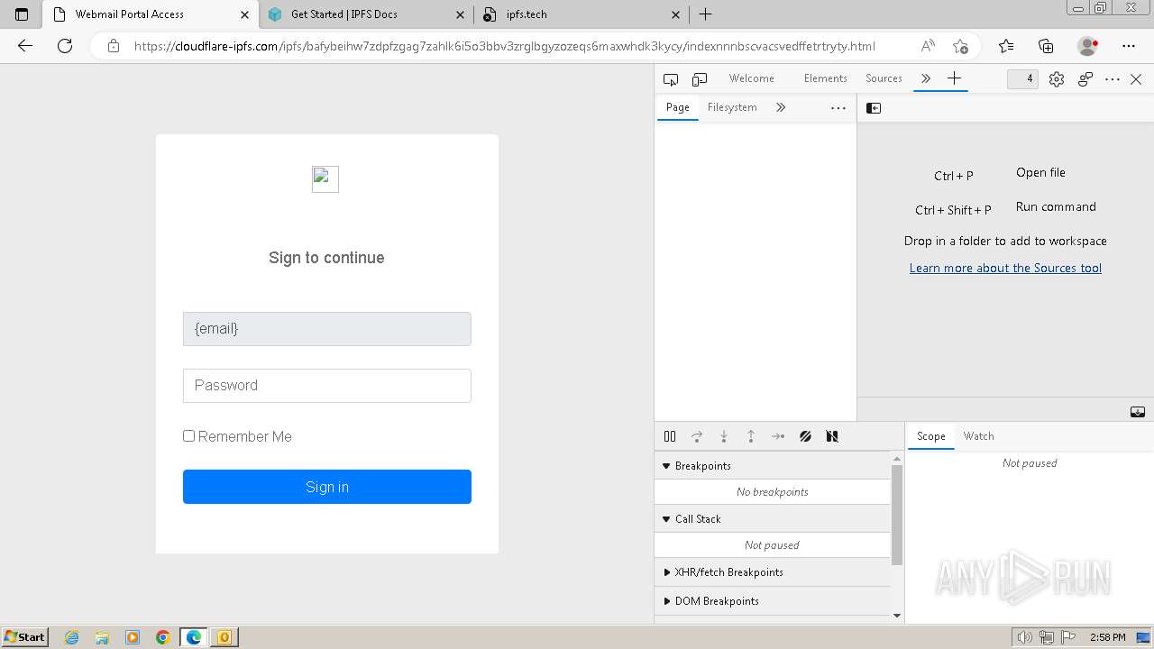Close the ipfs.tech tab

(x=676, y=14)
